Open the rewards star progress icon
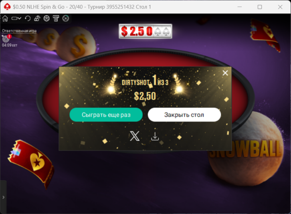This screenshot has width=291, height=214. click(65, 18)
